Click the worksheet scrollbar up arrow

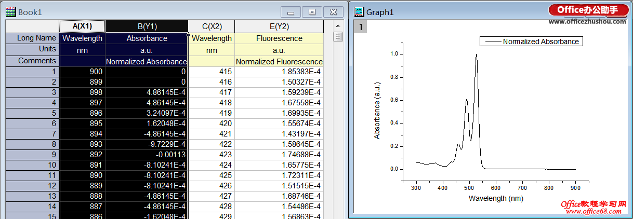pyautogui.click(x=338, y=26)
